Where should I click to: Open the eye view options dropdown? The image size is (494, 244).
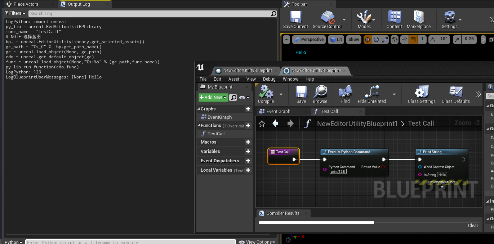pos(244,98)
